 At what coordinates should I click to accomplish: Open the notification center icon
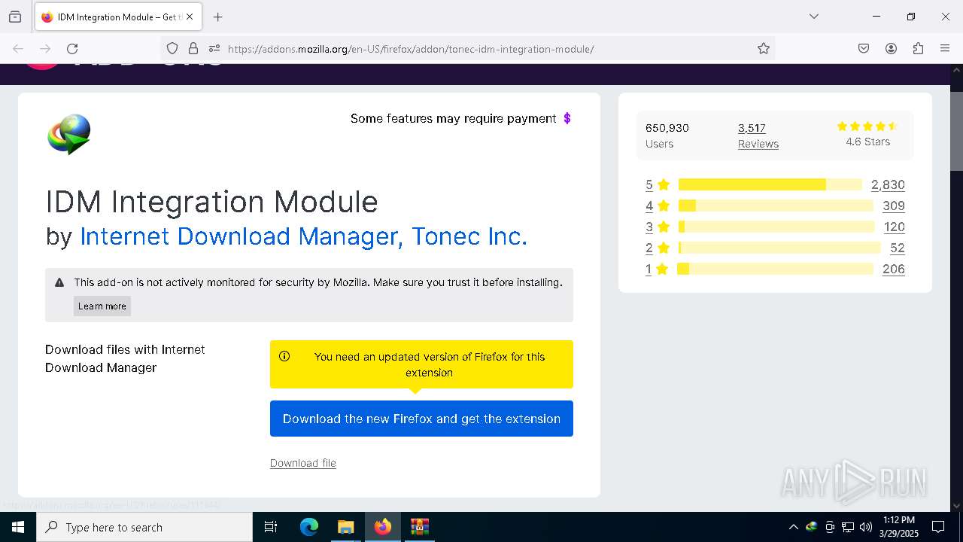[x=938, y=527]
